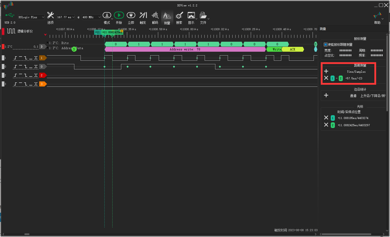Image resolution: width=390 pixels, height=237 pixels.
Task: Open the 文件 (File) menu
Action: [x=203, y=16]
